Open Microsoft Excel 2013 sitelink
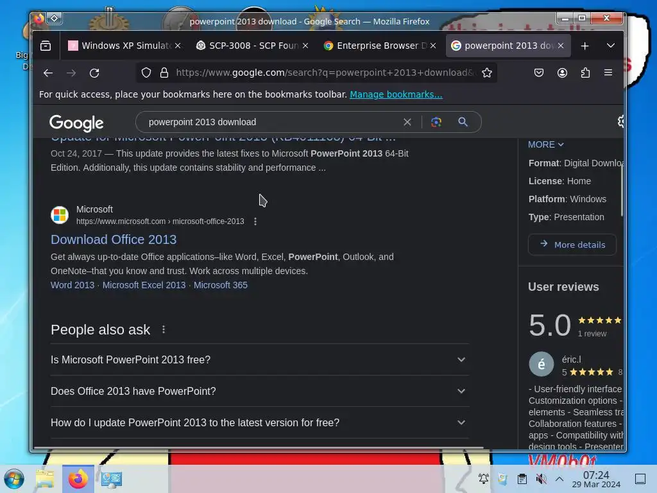The width and height of the screenshot is (657, 493). click(144, 285)
